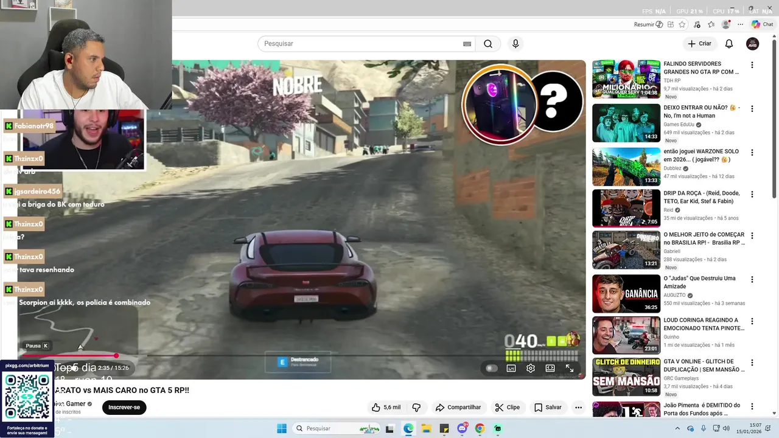Start voice search with the microphone icon

click(x=515, y=44)
